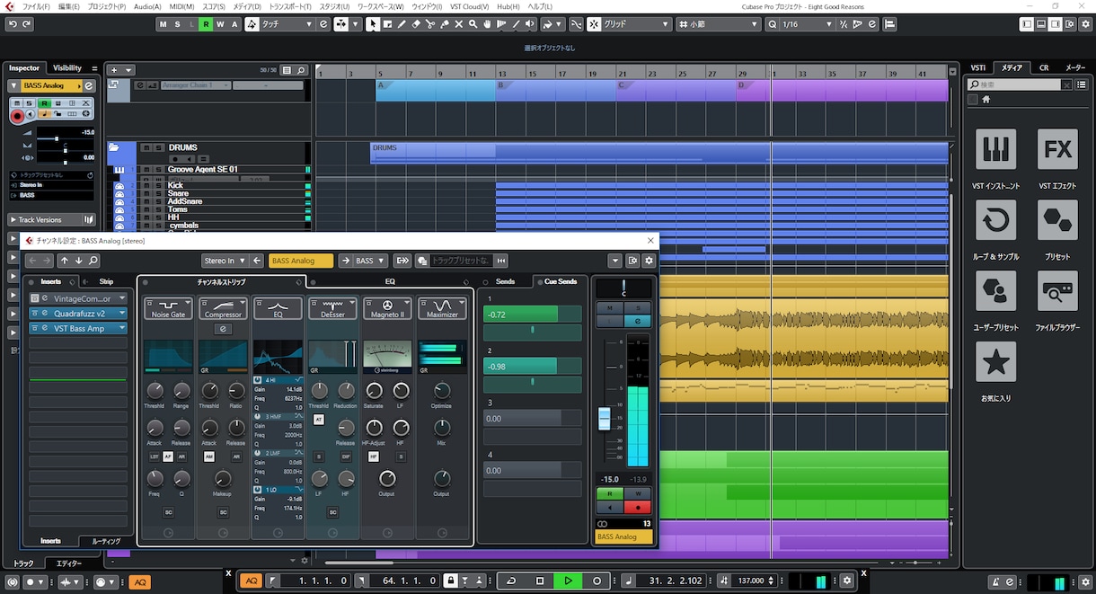Select the Mute X tool in toolbar

pos(458,24)
